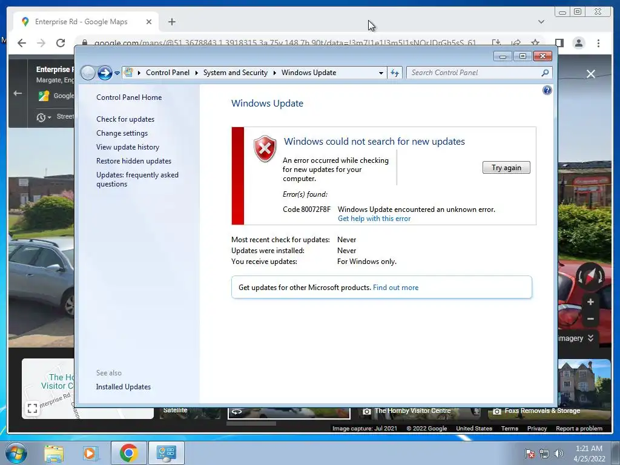
Task: Expand the address bar history dropdown
Action: tap(381, 73)
